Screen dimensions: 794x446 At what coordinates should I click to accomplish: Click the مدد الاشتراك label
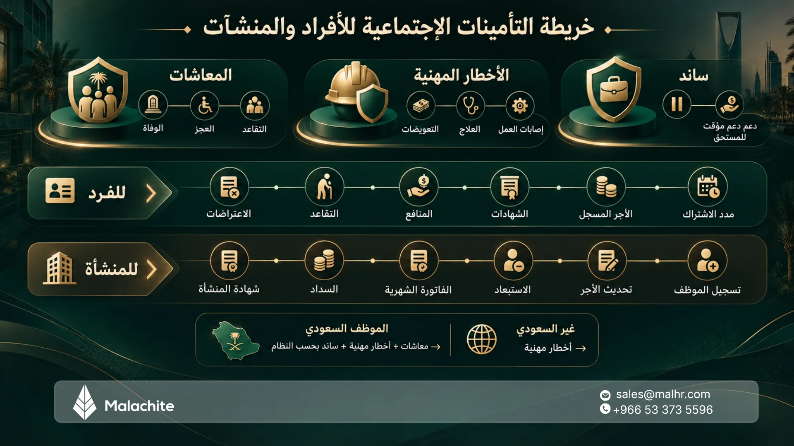click(708, 214)
